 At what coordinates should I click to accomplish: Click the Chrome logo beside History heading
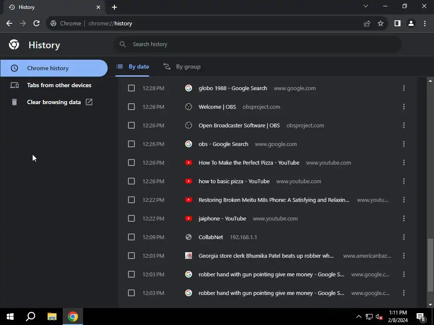(x=14, y=44)
